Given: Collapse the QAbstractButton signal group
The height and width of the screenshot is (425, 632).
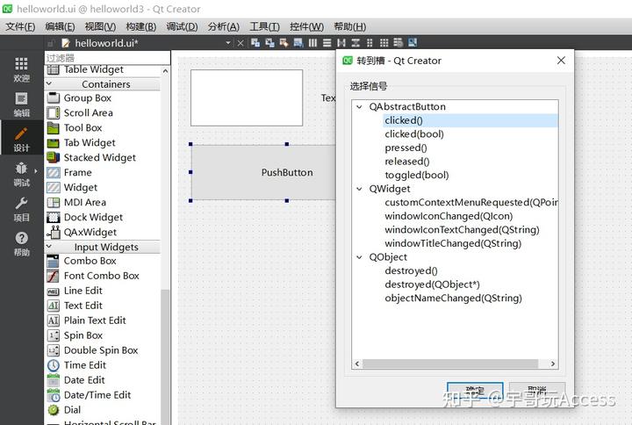Looking at the screenshot, I should pyautogui.click(x=359, y=106).
